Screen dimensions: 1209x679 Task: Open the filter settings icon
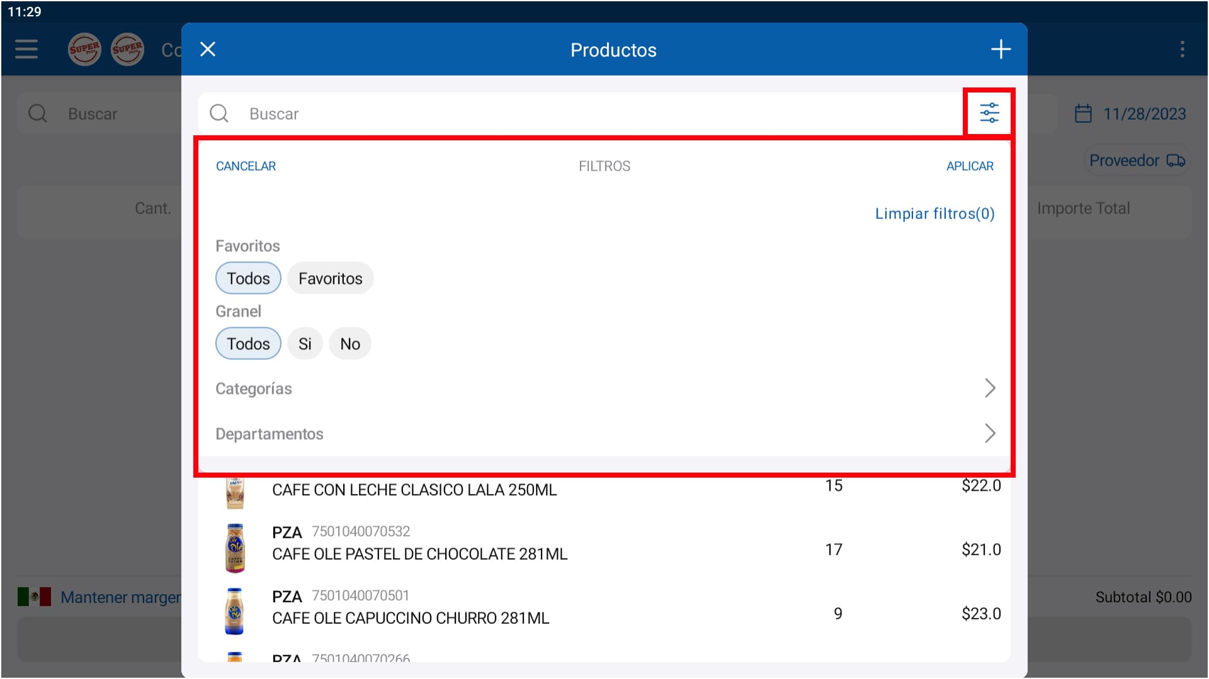[x=989, y=113]
